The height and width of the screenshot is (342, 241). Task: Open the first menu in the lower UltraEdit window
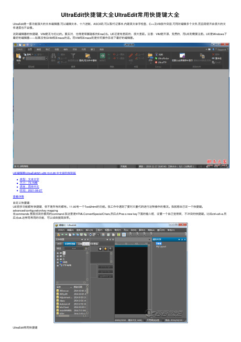coord(60,230)
